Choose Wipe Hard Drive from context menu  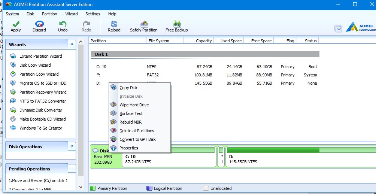coord(140,105)
